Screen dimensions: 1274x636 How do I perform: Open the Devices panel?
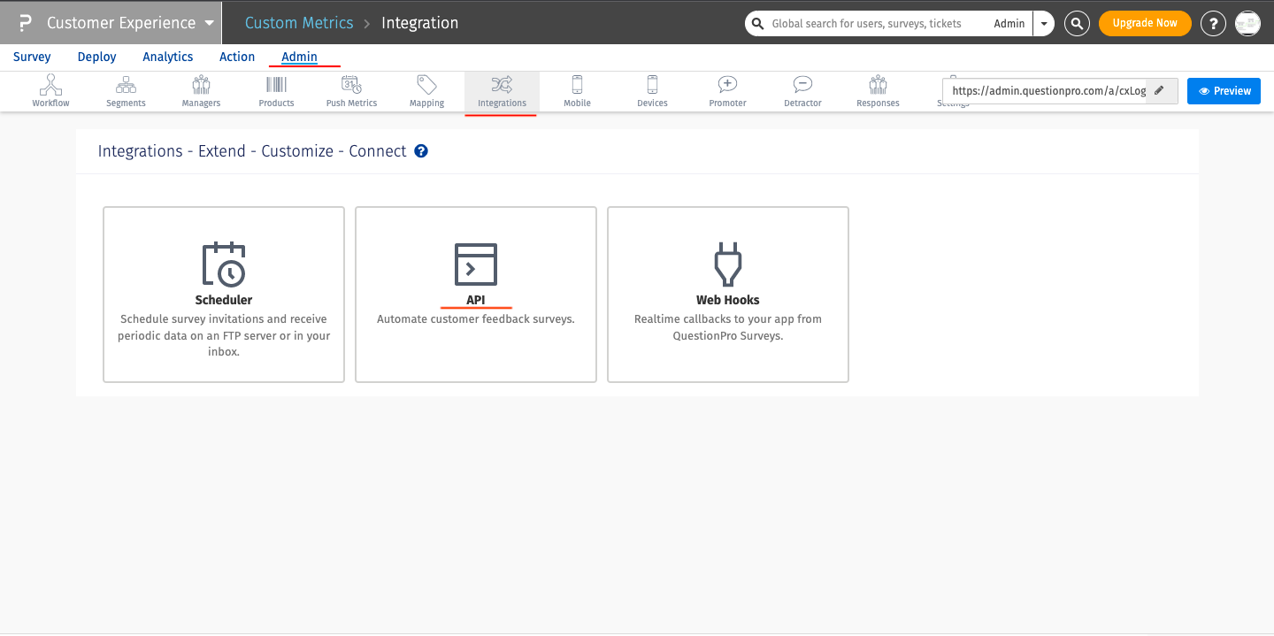pos(651,91)
